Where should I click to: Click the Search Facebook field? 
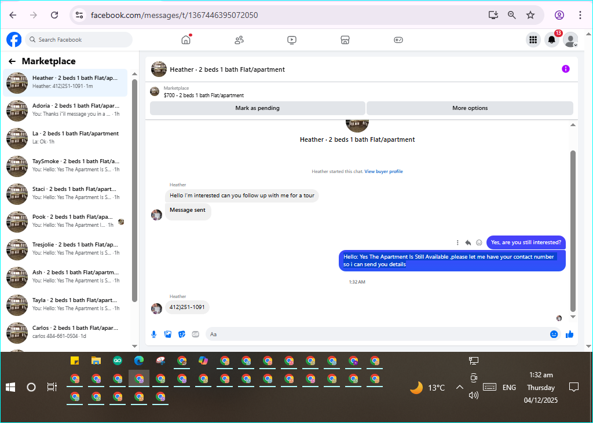click(79, 40)
